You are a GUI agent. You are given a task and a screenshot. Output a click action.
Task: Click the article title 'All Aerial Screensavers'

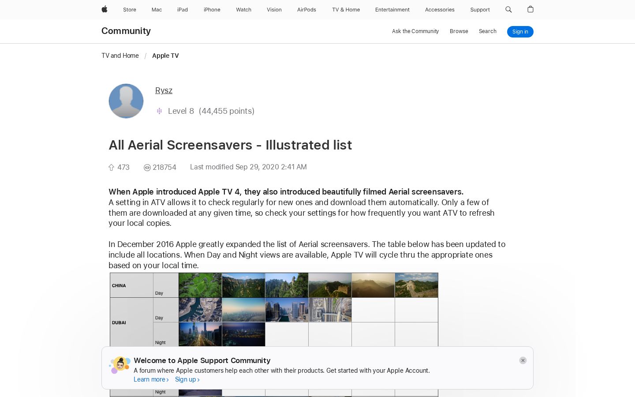tap(230, 145)
